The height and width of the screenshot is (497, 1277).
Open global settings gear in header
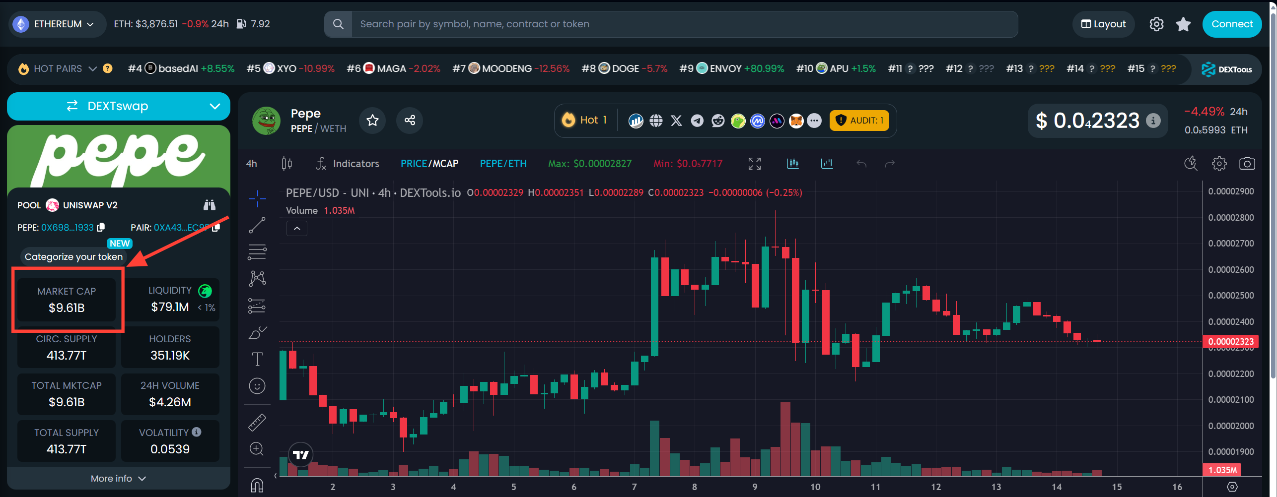(x=1156, y=24)
